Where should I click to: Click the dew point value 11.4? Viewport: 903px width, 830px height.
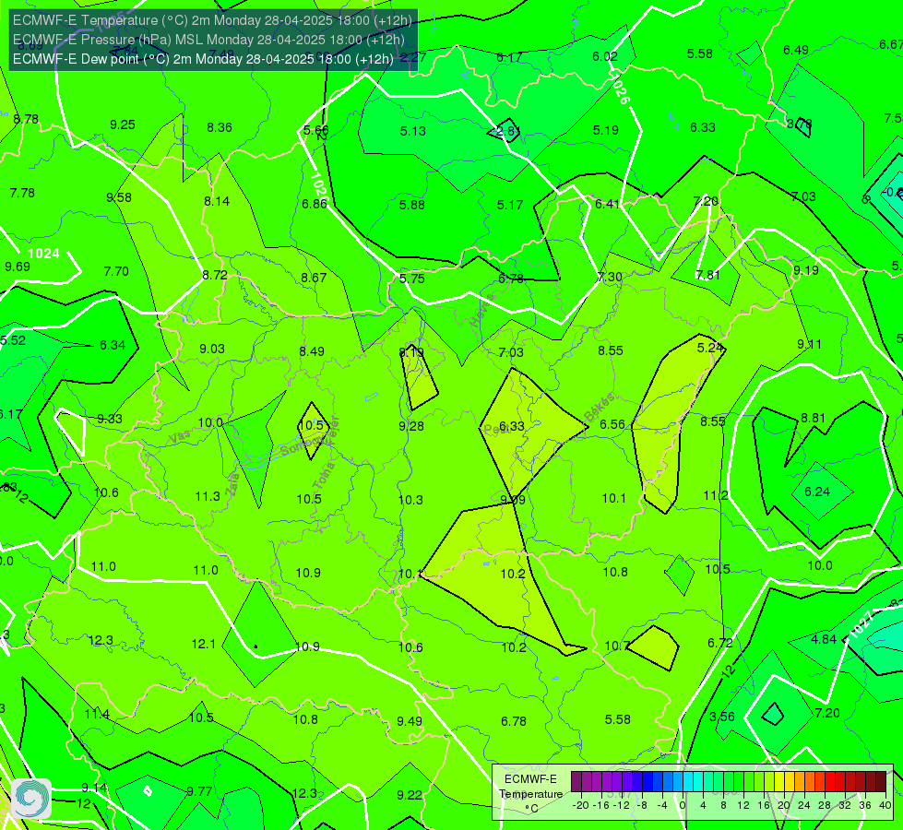point(97,714)
